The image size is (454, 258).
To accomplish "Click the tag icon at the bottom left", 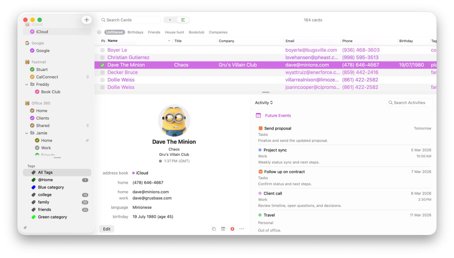I will pos(25,227).
